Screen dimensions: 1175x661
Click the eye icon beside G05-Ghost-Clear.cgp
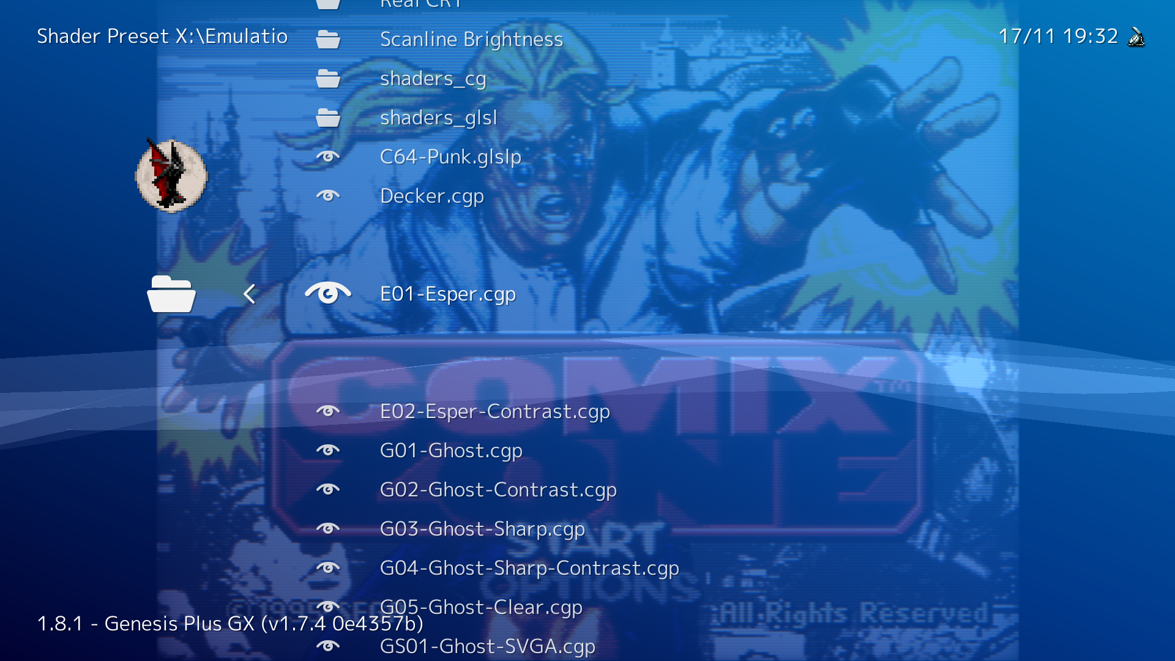(328, 607)
